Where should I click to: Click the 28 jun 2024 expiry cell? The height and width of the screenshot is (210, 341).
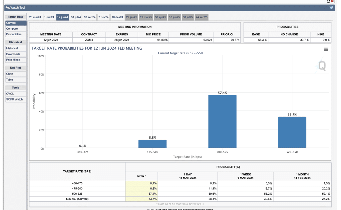122,40
